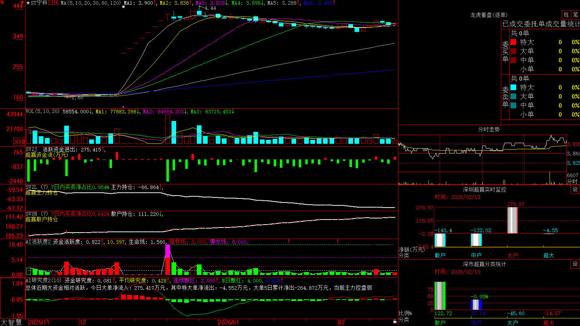This screenshot has width=580, height=326.
Task: Click the 龙虎看盘(逐单) panel title
Action: (x=489, y=15)
